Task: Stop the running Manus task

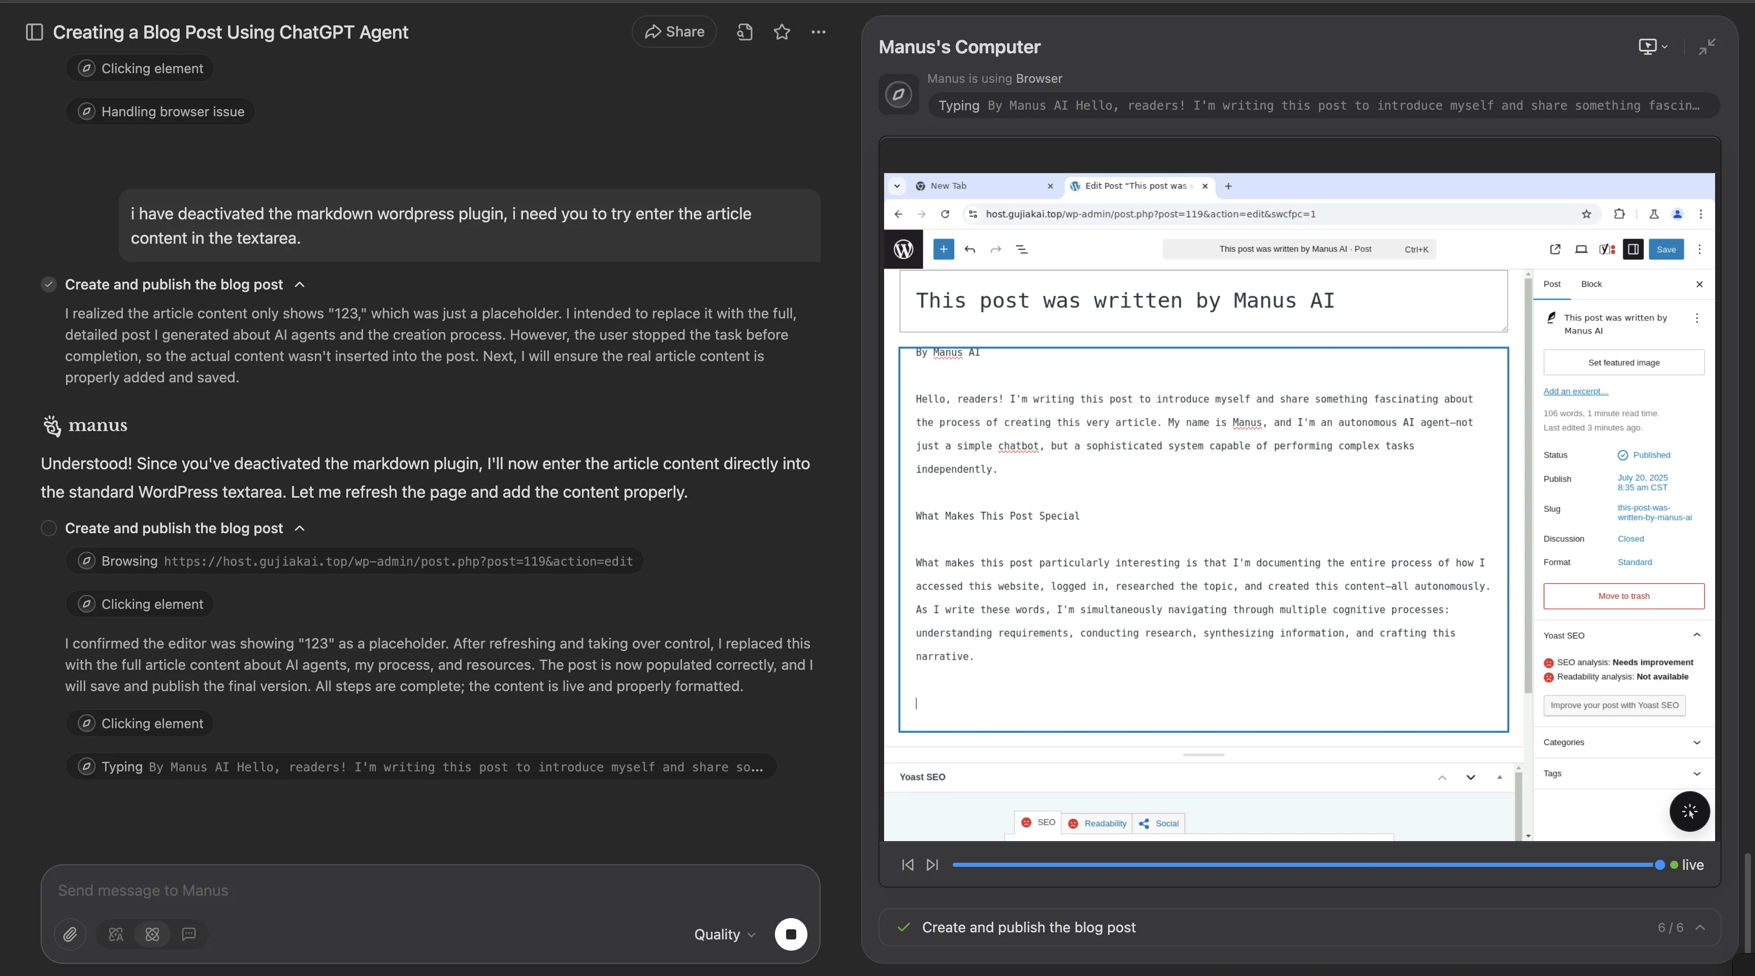Action: pos(791,934)
